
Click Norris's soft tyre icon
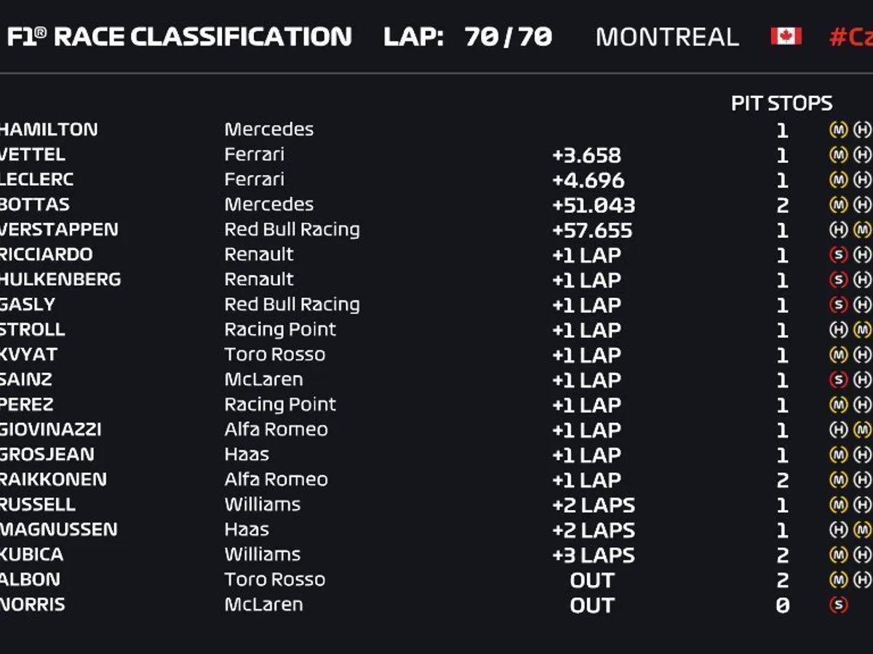(838, 605)
